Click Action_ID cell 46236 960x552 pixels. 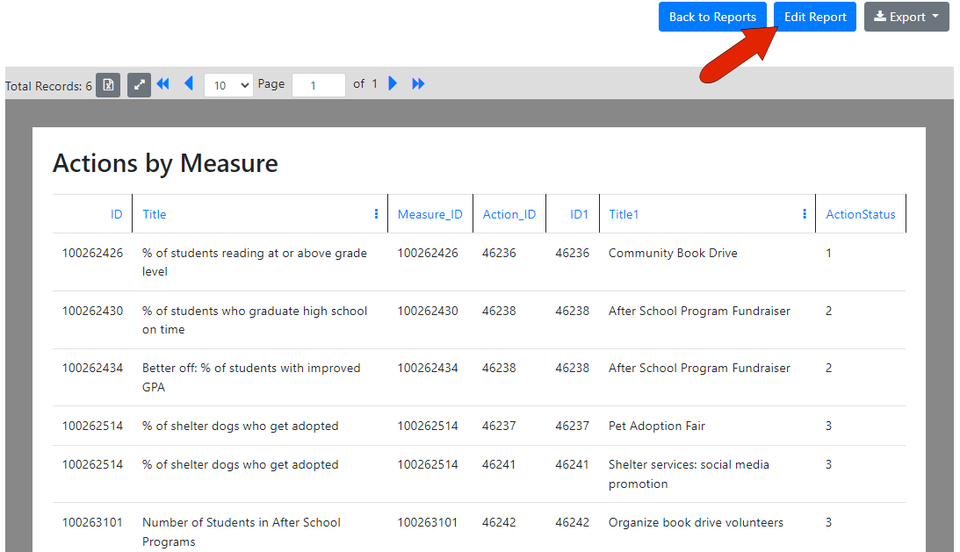coord(499,253)
